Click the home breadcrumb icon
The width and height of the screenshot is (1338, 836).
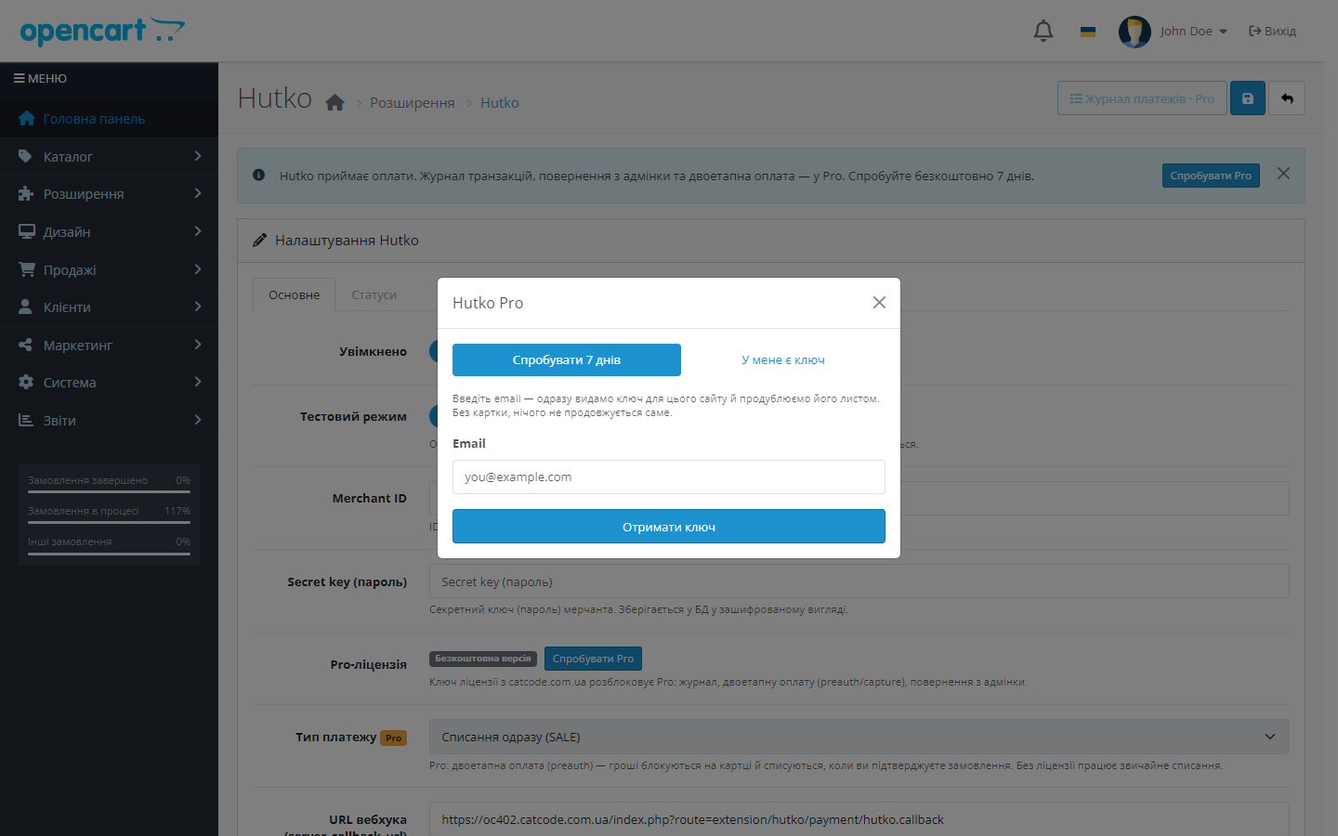(335, 103)
